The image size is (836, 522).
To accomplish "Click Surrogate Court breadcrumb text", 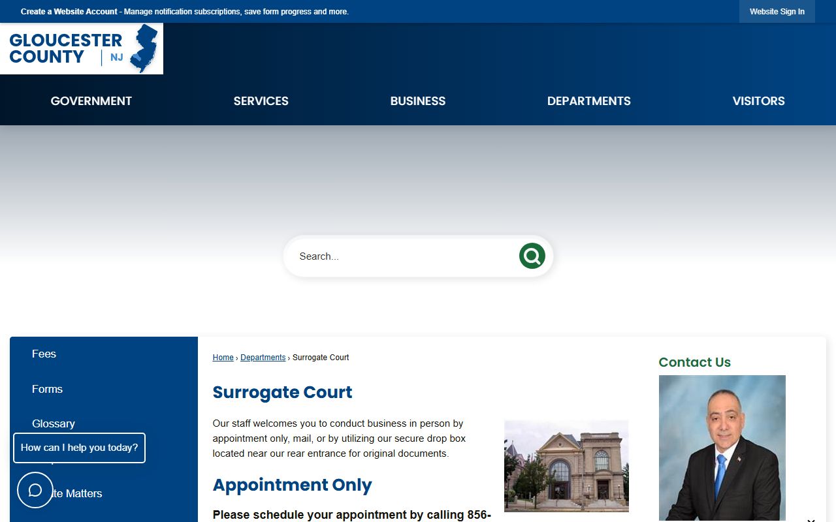I will pos(321,358).
